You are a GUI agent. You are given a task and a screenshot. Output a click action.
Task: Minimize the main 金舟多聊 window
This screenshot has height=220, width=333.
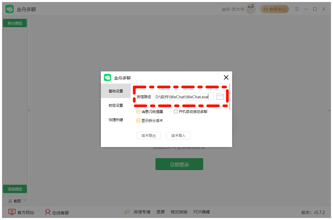[306, 9]
